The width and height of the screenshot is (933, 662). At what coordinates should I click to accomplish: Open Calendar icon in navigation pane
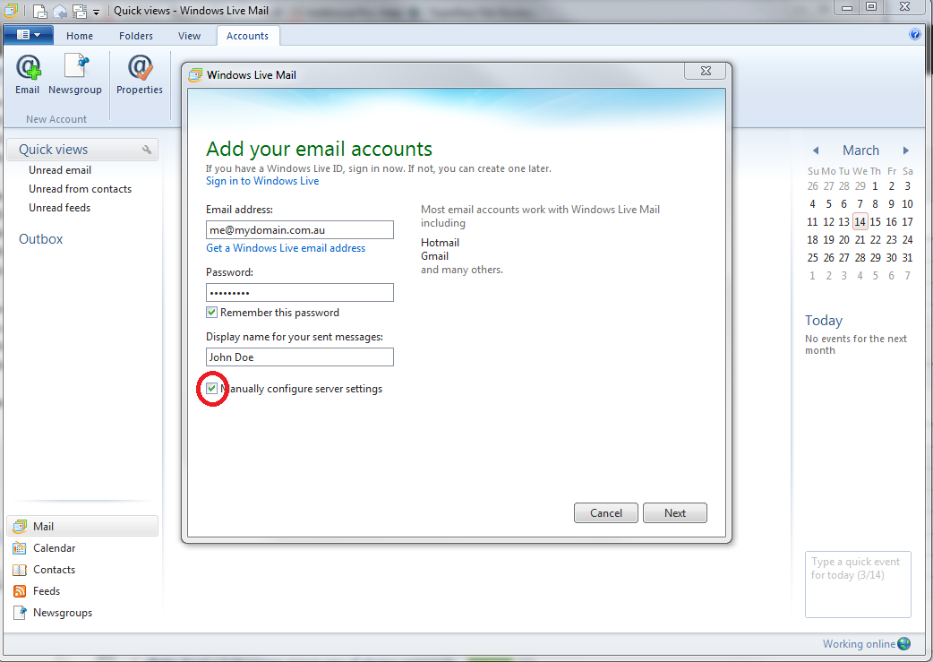[20, 548]
